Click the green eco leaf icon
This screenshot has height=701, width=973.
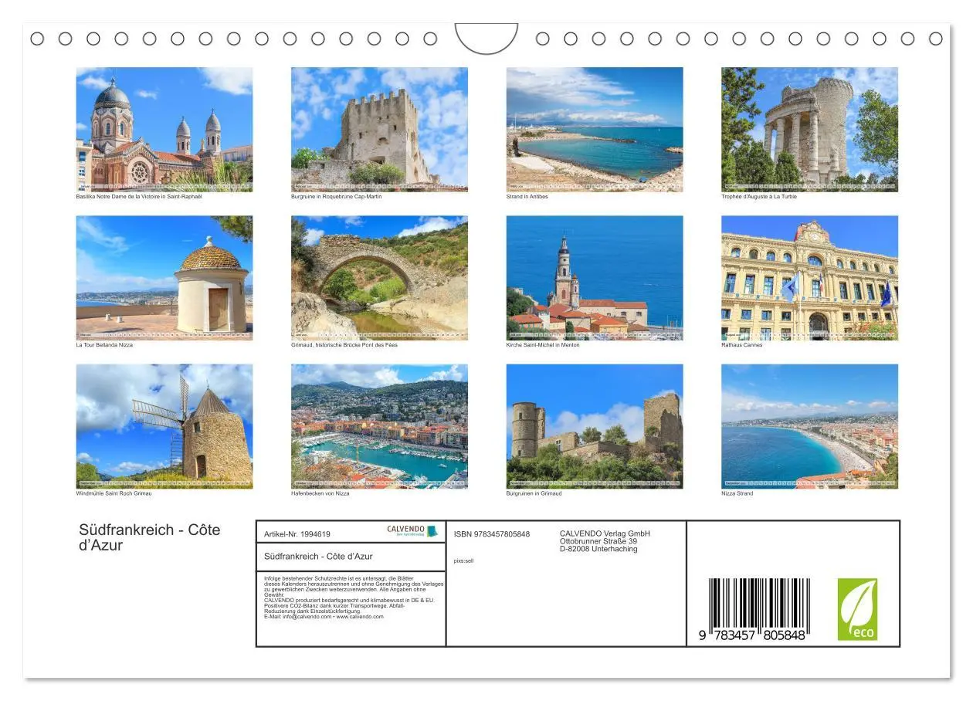click(857, 609)
